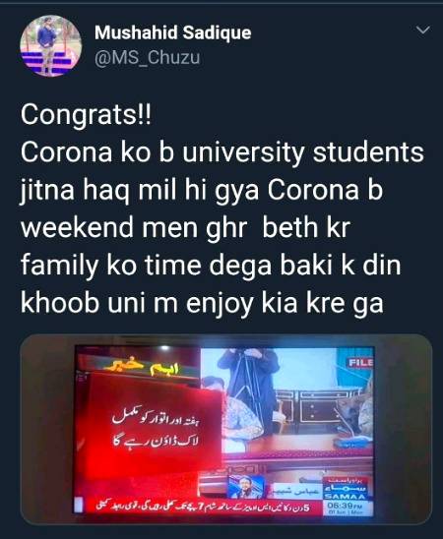
Task: Tap the "family ko time dega" line
Action: (211, 265)
